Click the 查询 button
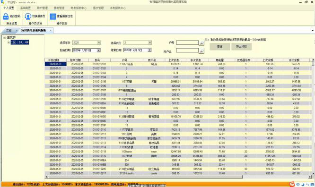The height and width of the screenshot is (187, 315). pos(220,47)
